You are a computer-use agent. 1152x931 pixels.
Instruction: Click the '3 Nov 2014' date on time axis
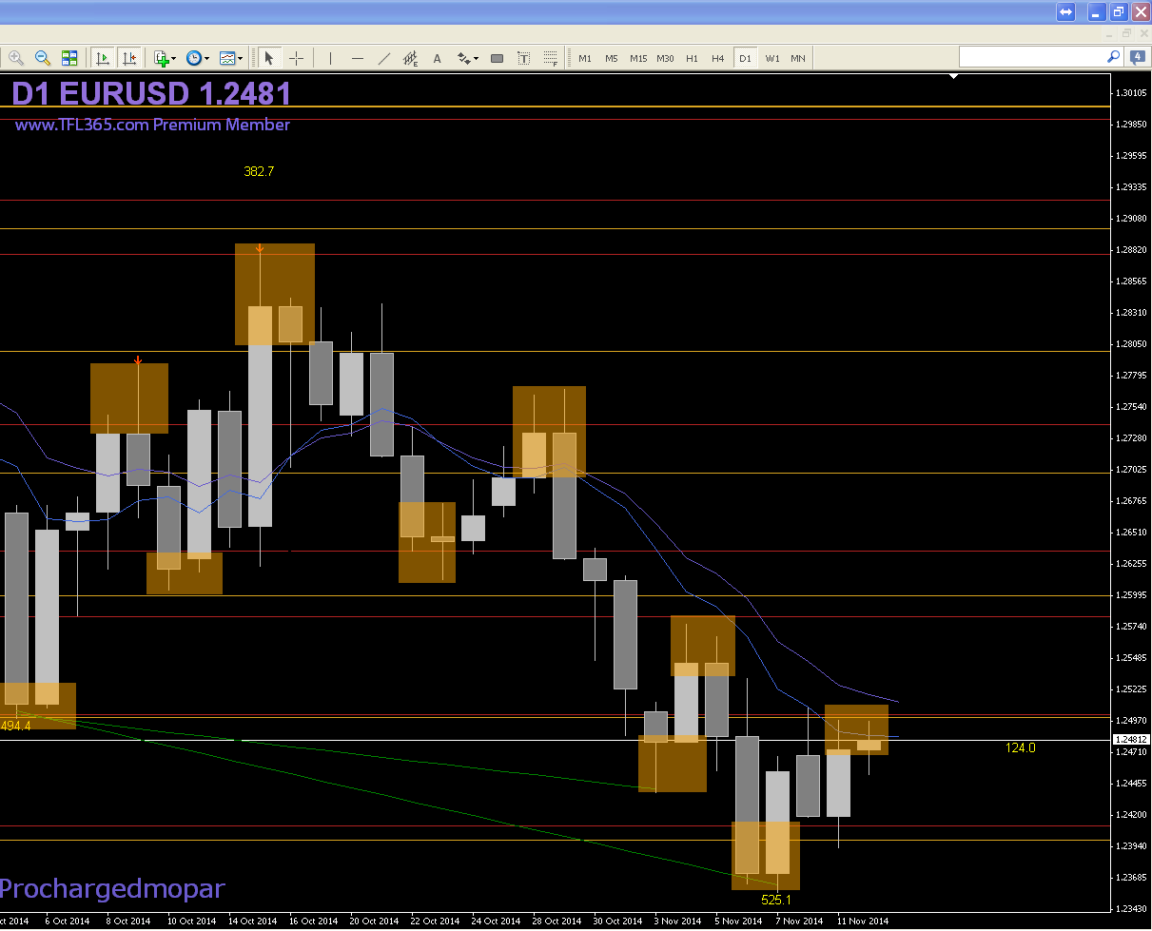click(676, 921)
